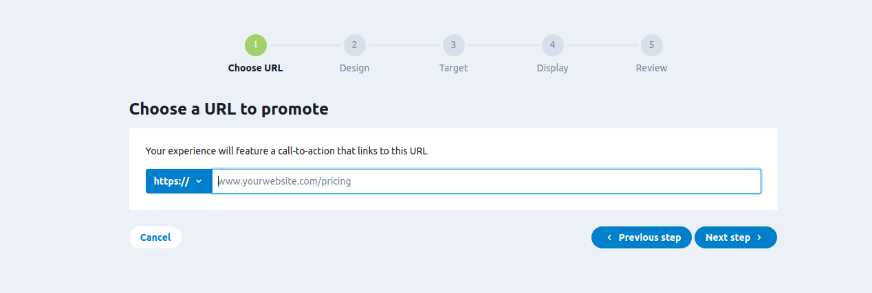Click the step 4 circle indicator
The width and height of the screenshot is (872, 293).
click(552, 45)
